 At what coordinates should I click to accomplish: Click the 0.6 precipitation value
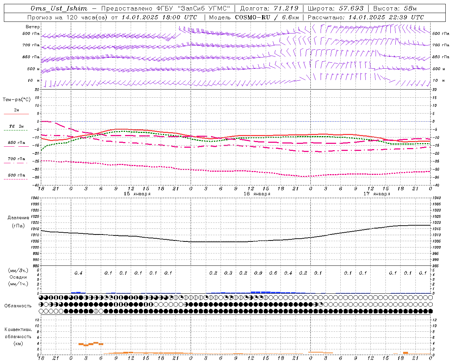273,273
